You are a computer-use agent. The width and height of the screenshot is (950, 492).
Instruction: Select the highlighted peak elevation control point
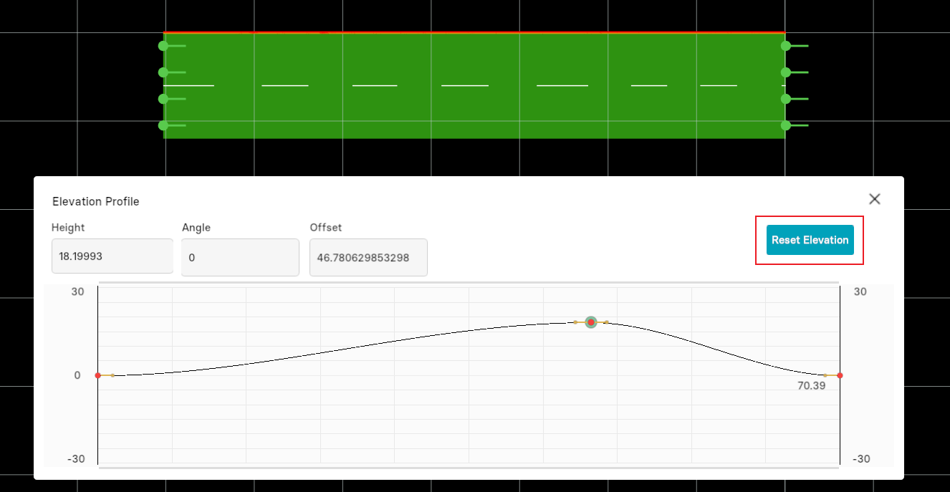point(591,322)
